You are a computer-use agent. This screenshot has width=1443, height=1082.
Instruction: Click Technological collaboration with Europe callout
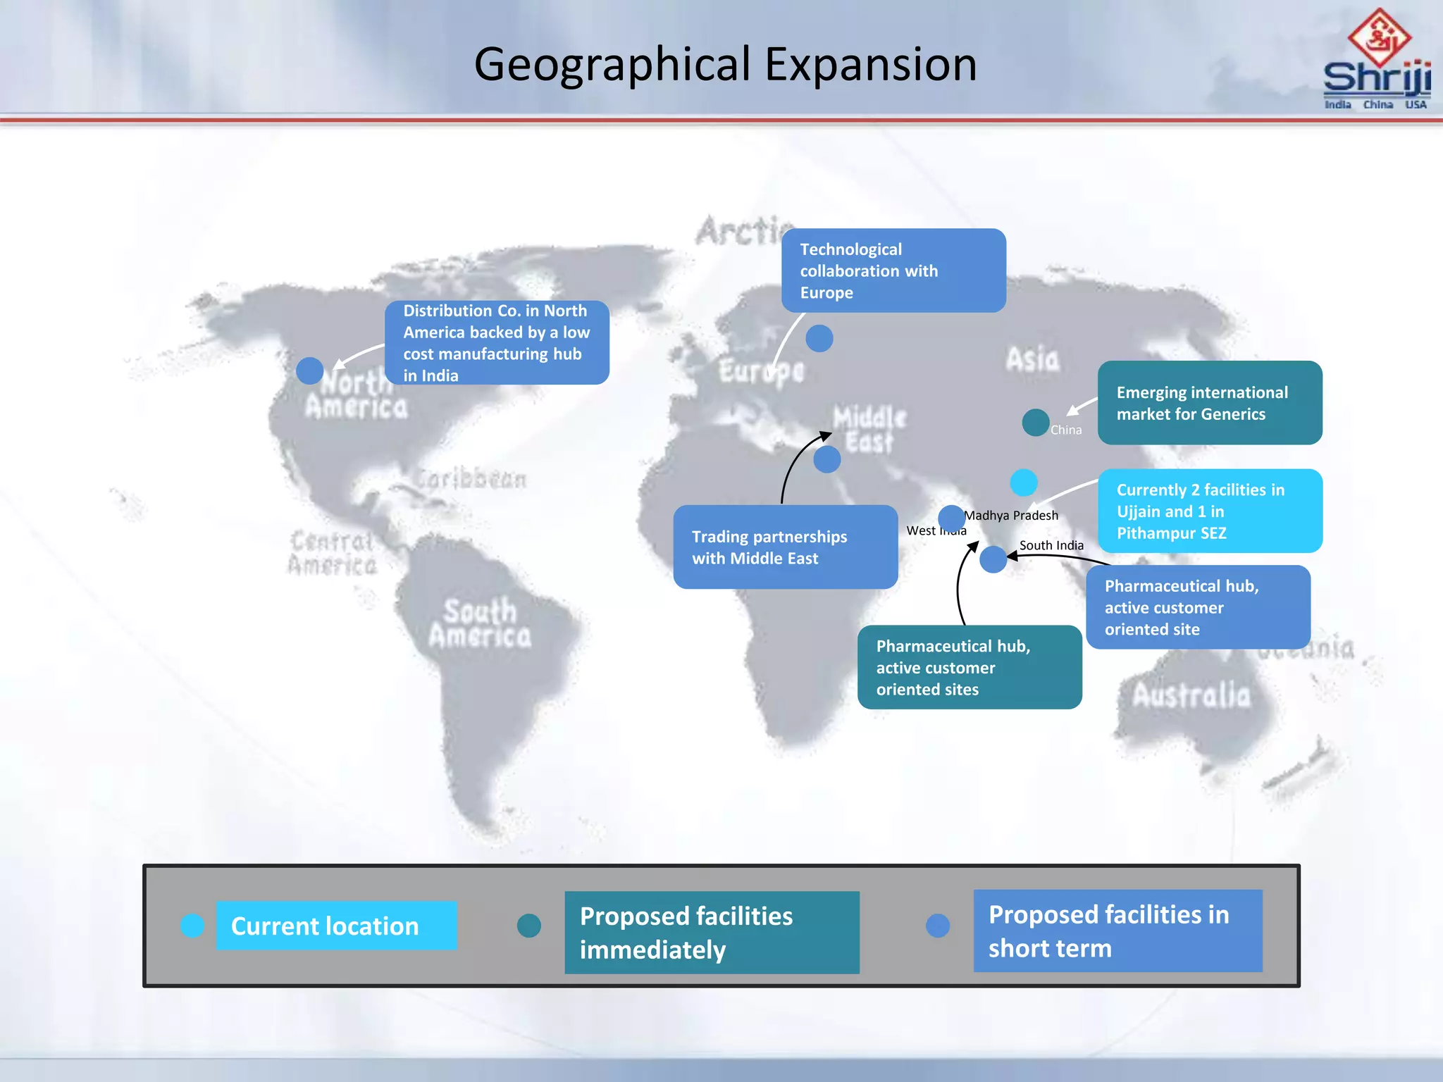click(x=893, y=270)
